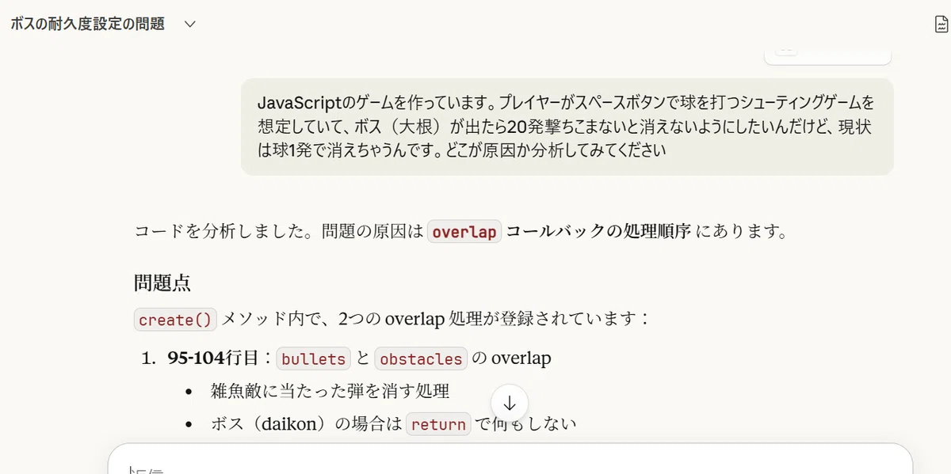This screenshot has width=951, height=474.
Task: Click the 雑魚敵に当たった弾を消す処理 bullet
Action: coord(330,391)
